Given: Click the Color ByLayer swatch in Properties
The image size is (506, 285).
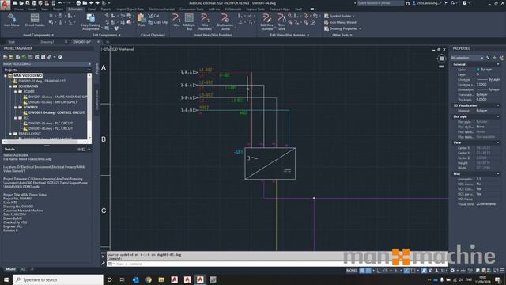Looking at the screenshot, I should pos(478,70).
